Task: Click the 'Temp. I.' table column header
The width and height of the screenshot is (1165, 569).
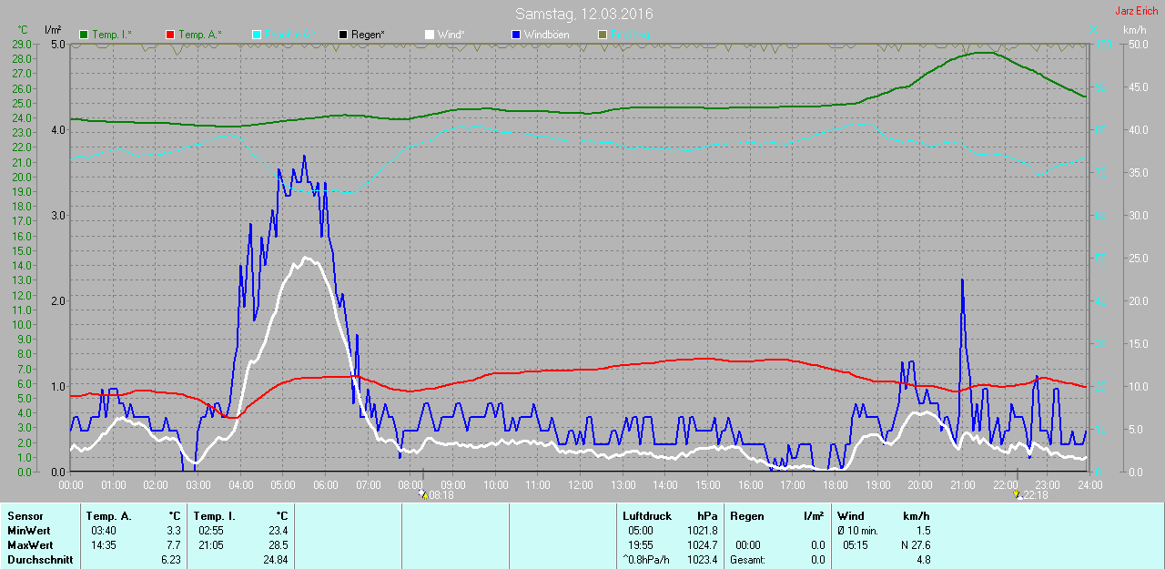Action: pos(214,516)
